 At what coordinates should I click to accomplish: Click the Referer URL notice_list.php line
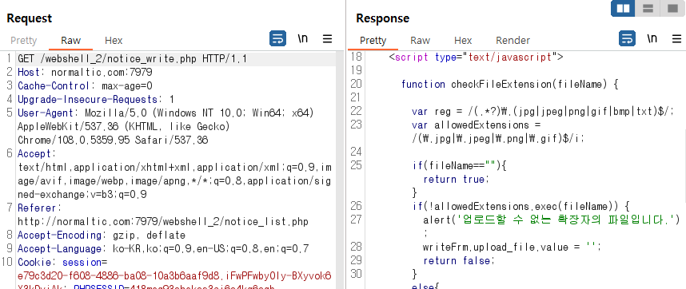163,222
